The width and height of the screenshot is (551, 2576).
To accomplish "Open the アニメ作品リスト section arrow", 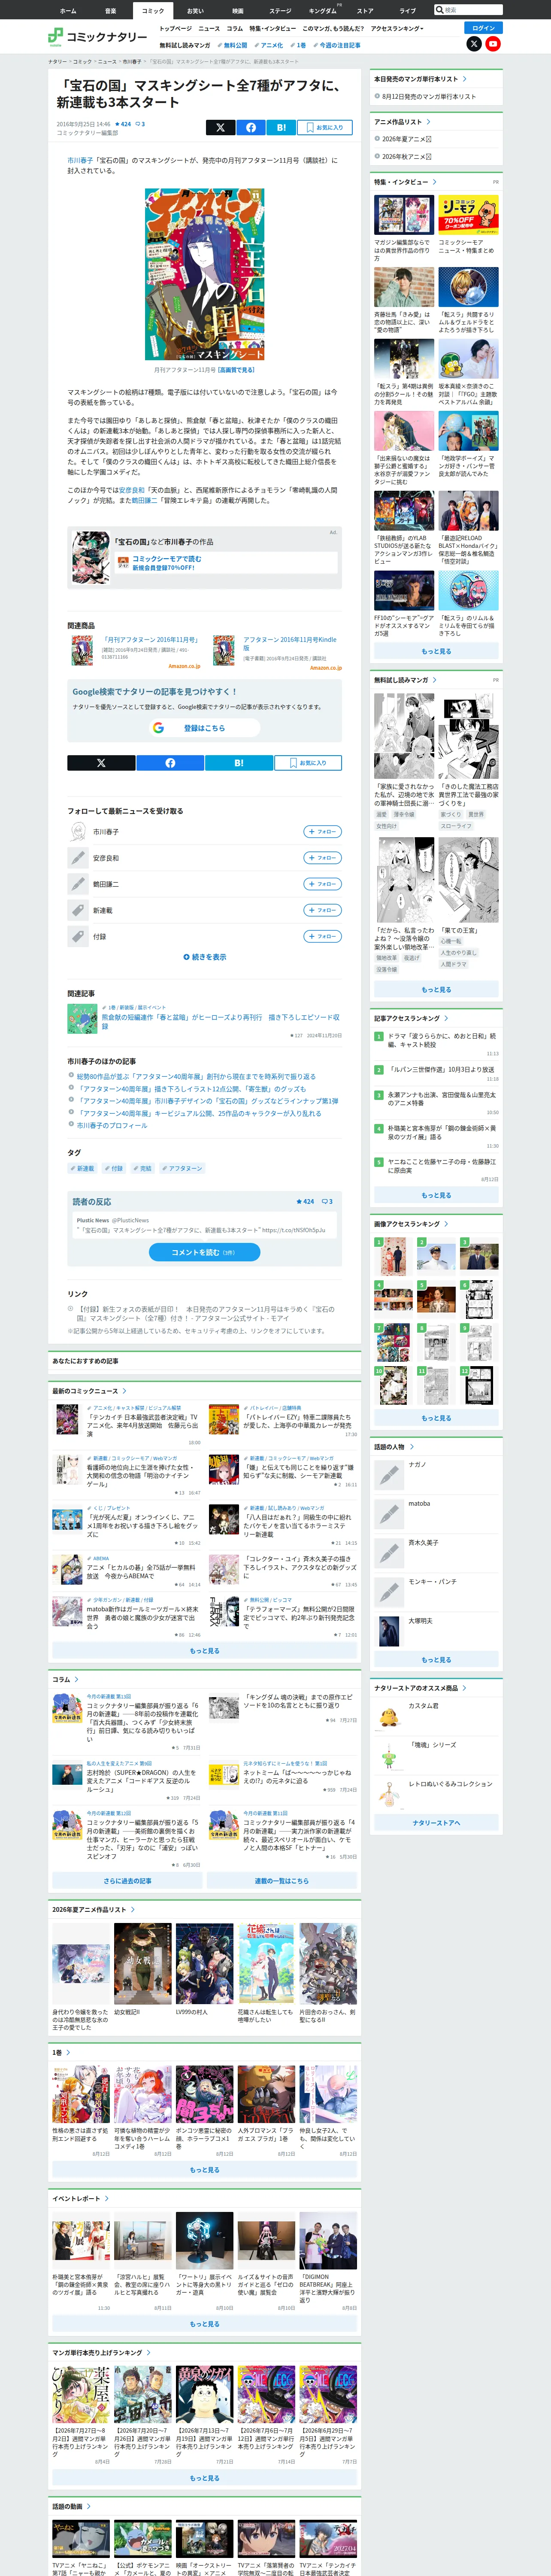I will (x=428, y=122).
